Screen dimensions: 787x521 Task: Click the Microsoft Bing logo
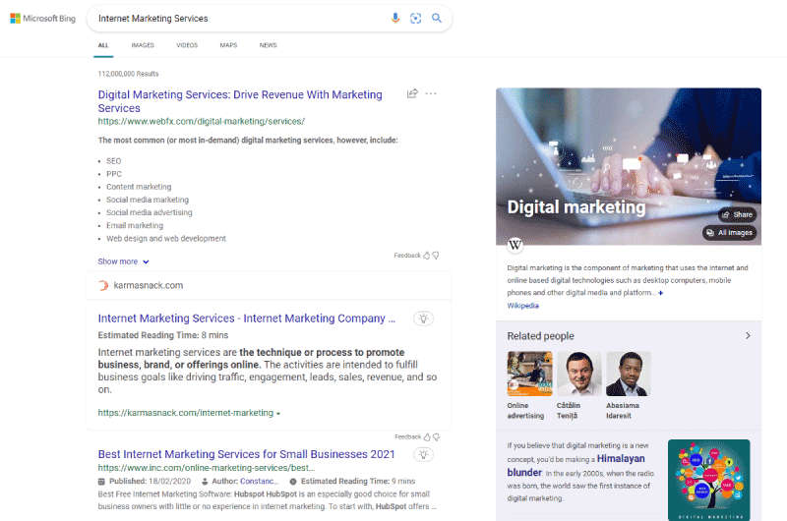(x=42, y=19)
